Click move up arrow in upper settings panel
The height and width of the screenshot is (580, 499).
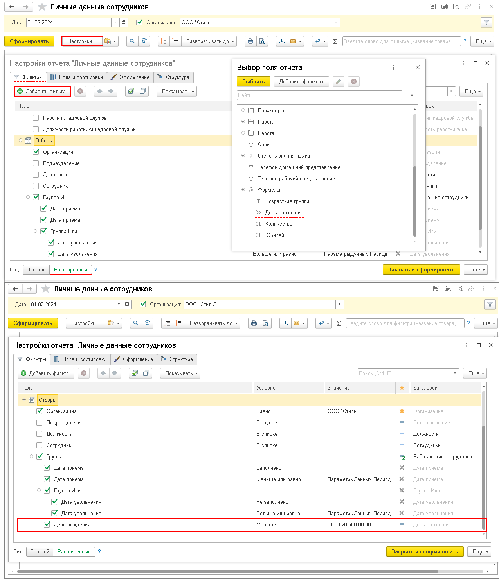pyautogui.click(x=100, y=91)
